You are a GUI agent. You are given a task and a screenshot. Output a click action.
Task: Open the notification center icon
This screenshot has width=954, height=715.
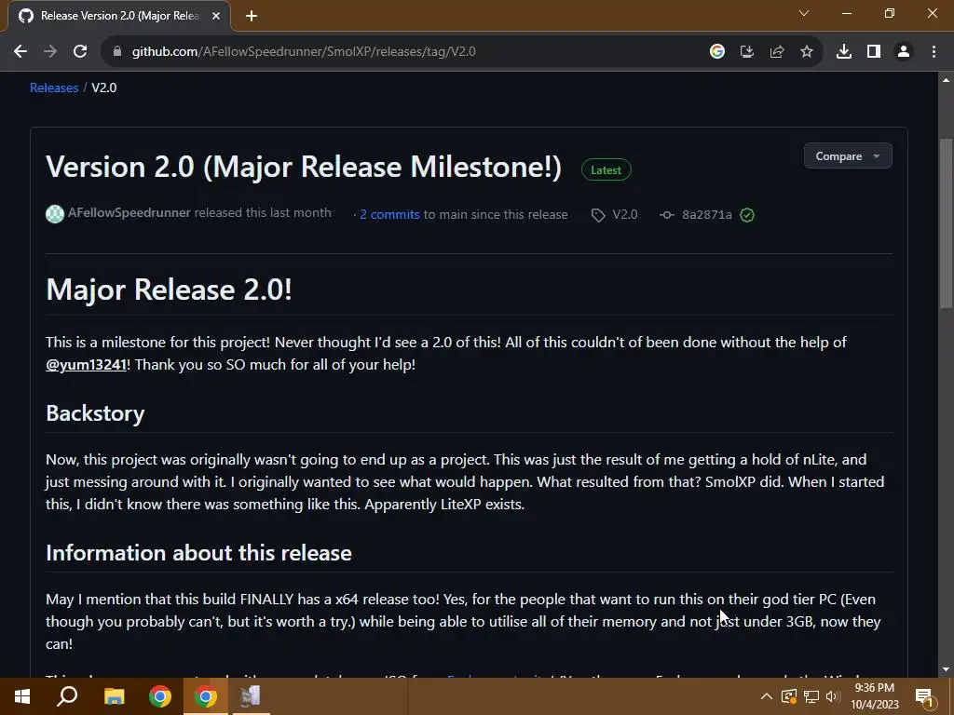click(925, 696)
